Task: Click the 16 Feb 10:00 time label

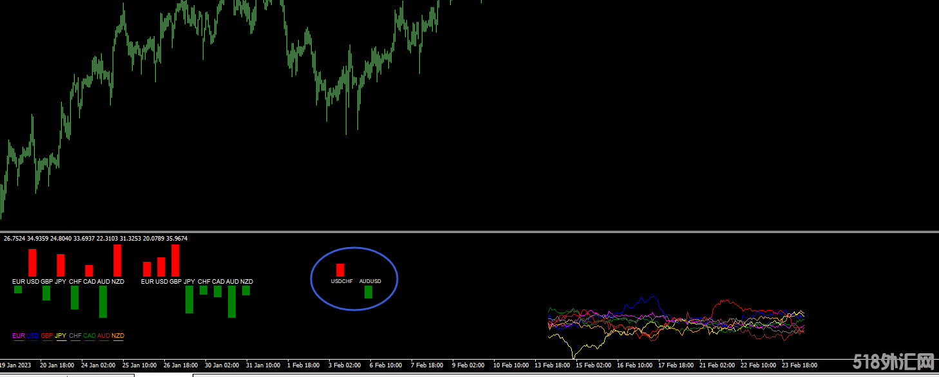Action: click(635, 365)
